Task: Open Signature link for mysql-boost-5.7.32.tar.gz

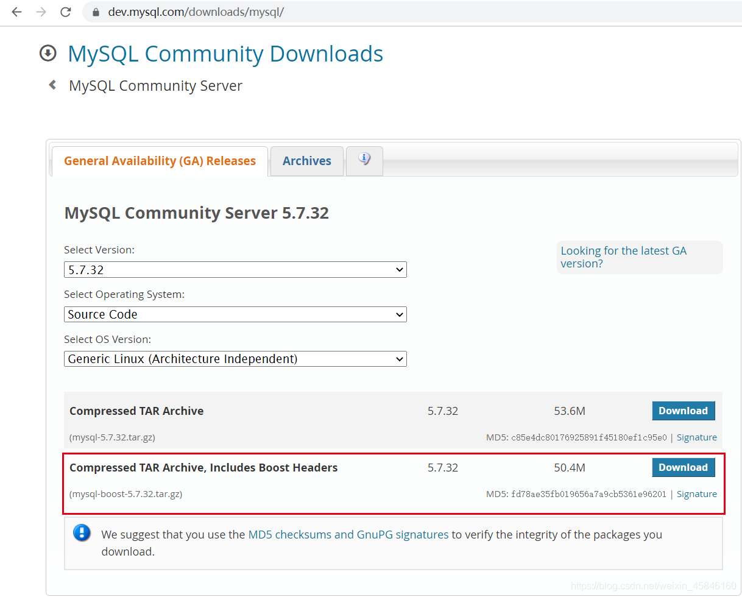Action: pyautogui.click(x=696, y=494)
